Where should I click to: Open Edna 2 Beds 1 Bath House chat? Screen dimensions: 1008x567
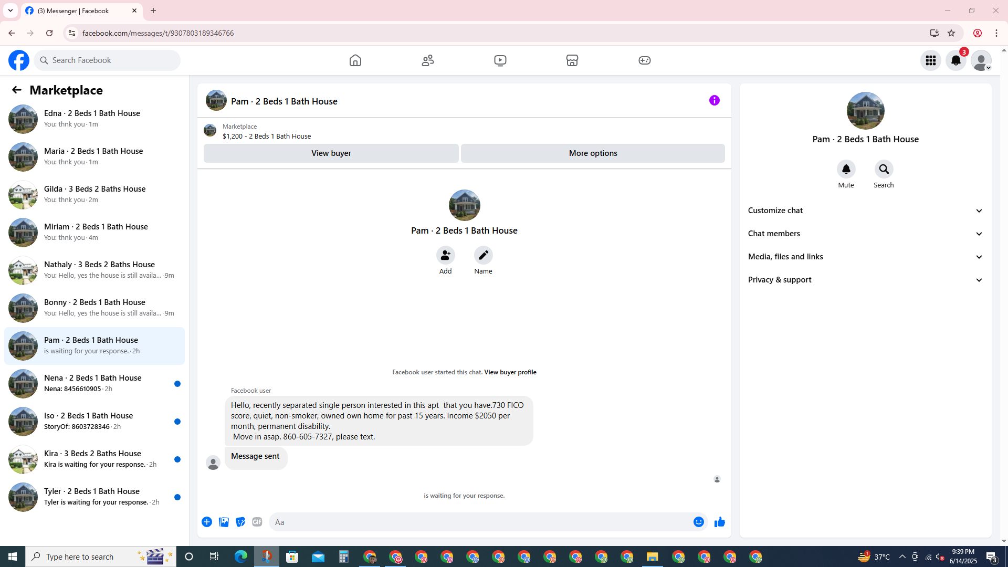tap(94, 119)
